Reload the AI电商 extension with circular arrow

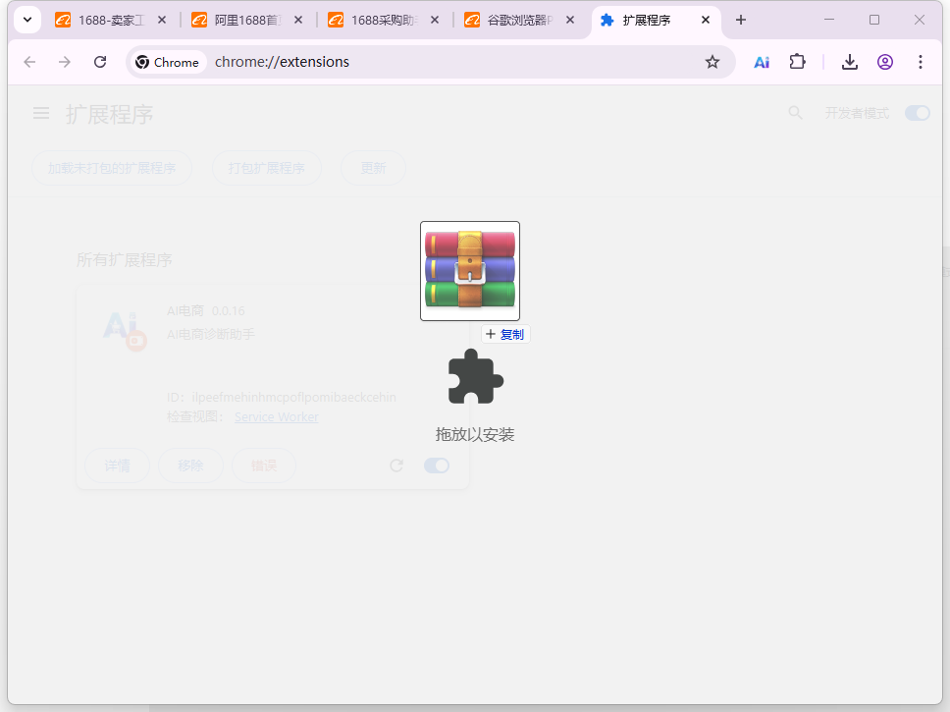(x=396, y=466)
